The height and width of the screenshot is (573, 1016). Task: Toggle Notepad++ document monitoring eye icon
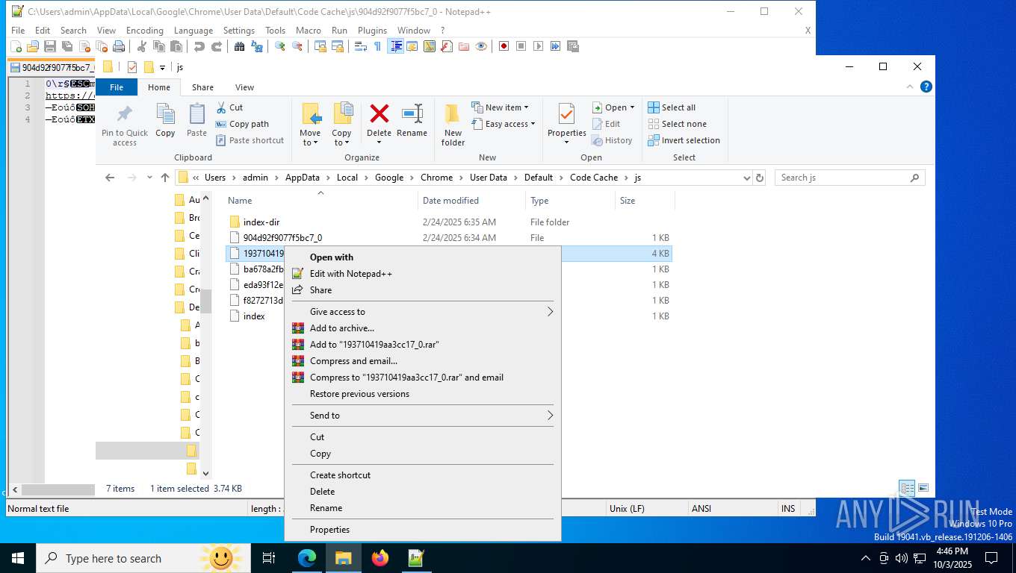pos(481,46)
